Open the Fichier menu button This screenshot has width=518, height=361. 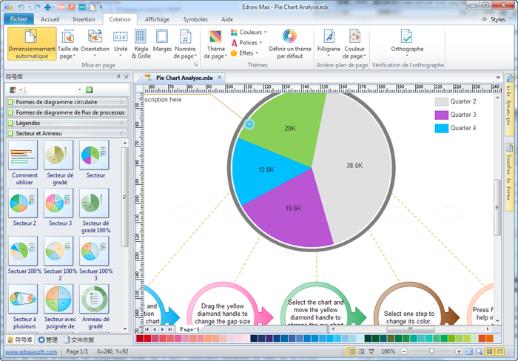click(x=20, y=18)
